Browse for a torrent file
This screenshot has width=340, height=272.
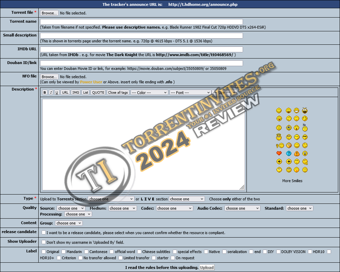[x=49, y=13]
